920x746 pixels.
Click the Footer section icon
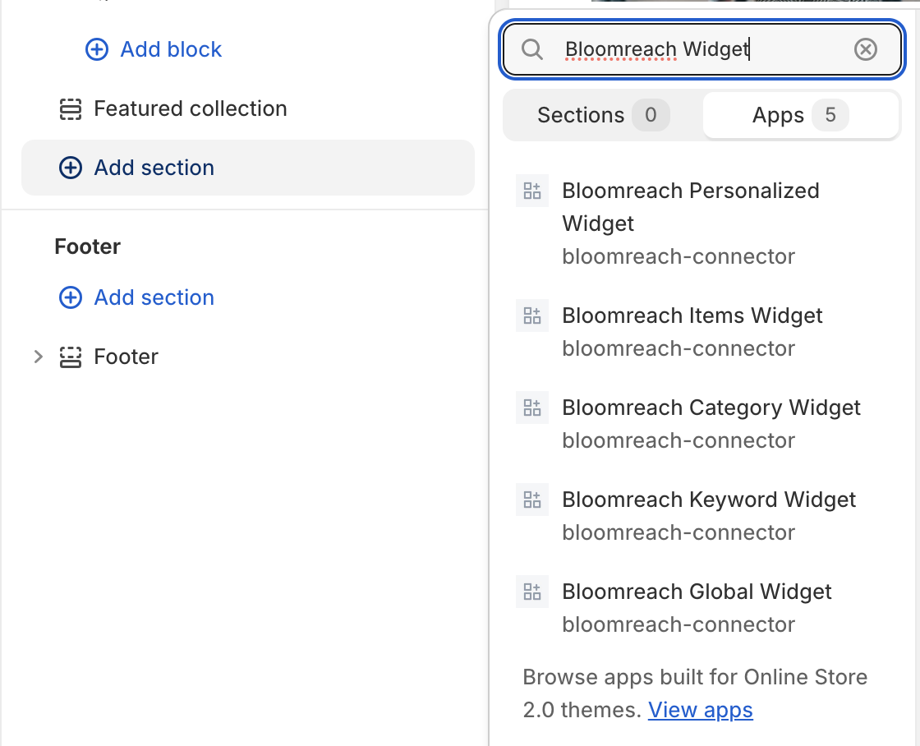(71, 357)
